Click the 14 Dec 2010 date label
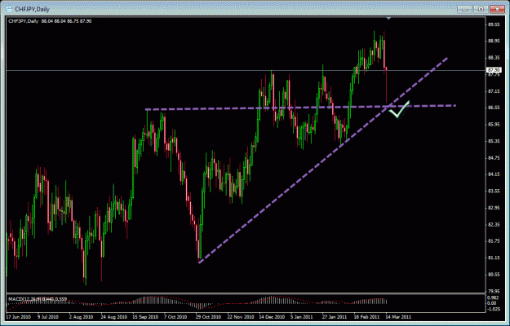This screenshot has height=326, width=510. [272, 317]
